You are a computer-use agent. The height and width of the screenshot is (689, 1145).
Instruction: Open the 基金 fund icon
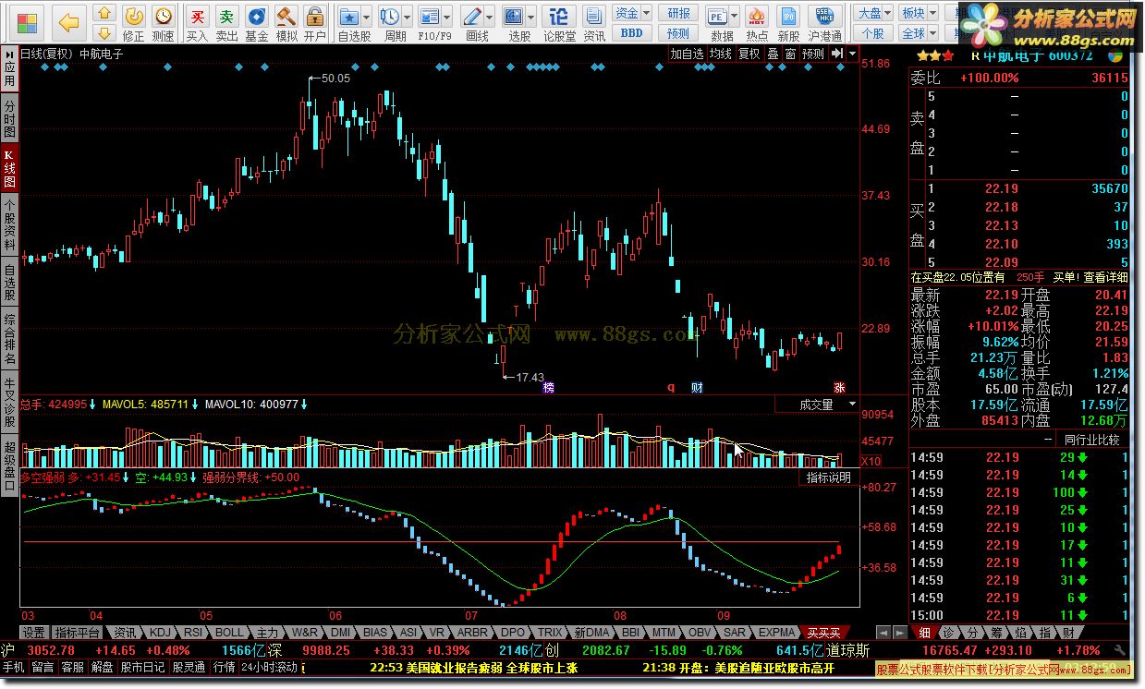pyautogui.click(x=256, y=23)
